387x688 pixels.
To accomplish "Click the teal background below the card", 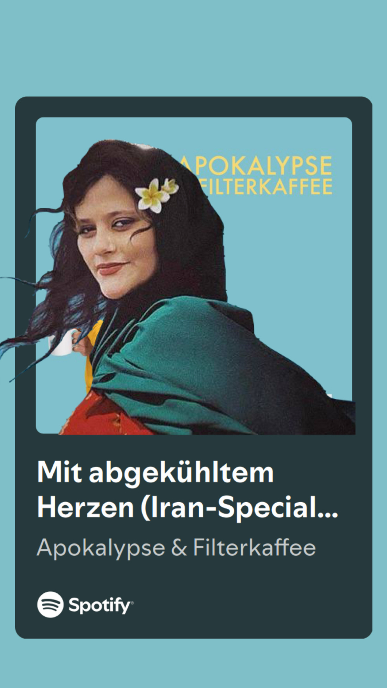I will [x=193, y=664].
